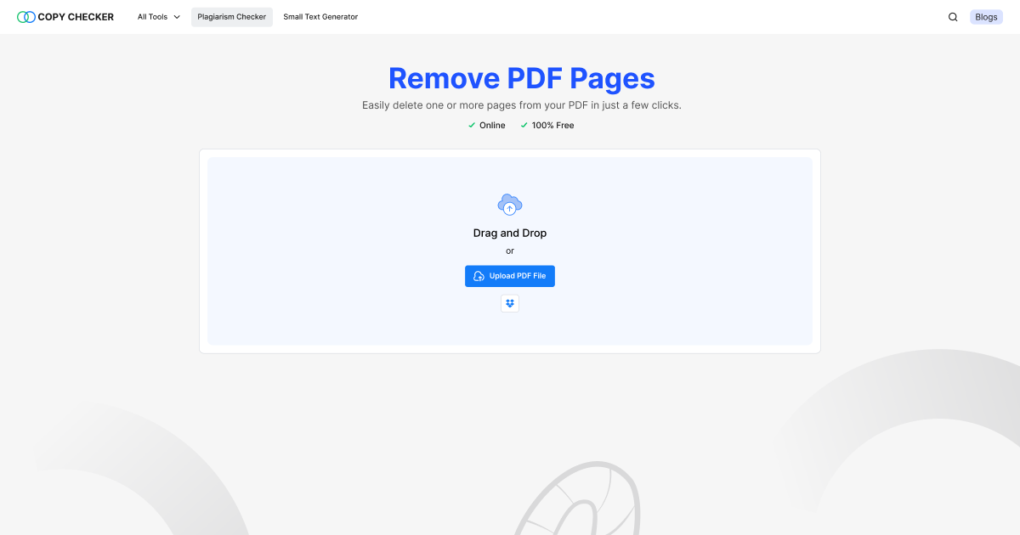Click the Copy Checker logo icon

click(x=25, y=16)
